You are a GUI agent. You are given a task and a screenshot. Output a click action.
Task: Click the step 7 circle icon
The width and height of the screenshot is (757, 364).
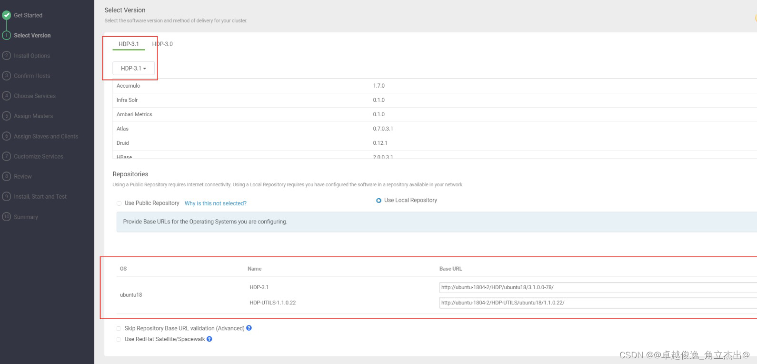[7, 156]
